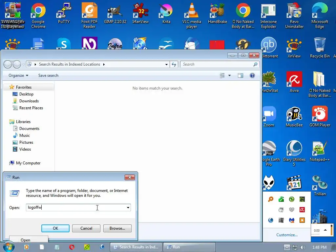The height and width of the screenshot is (252, 336).
Task: Launch GIMP 2.10.32 from desktop
Action: pos(115,13)
